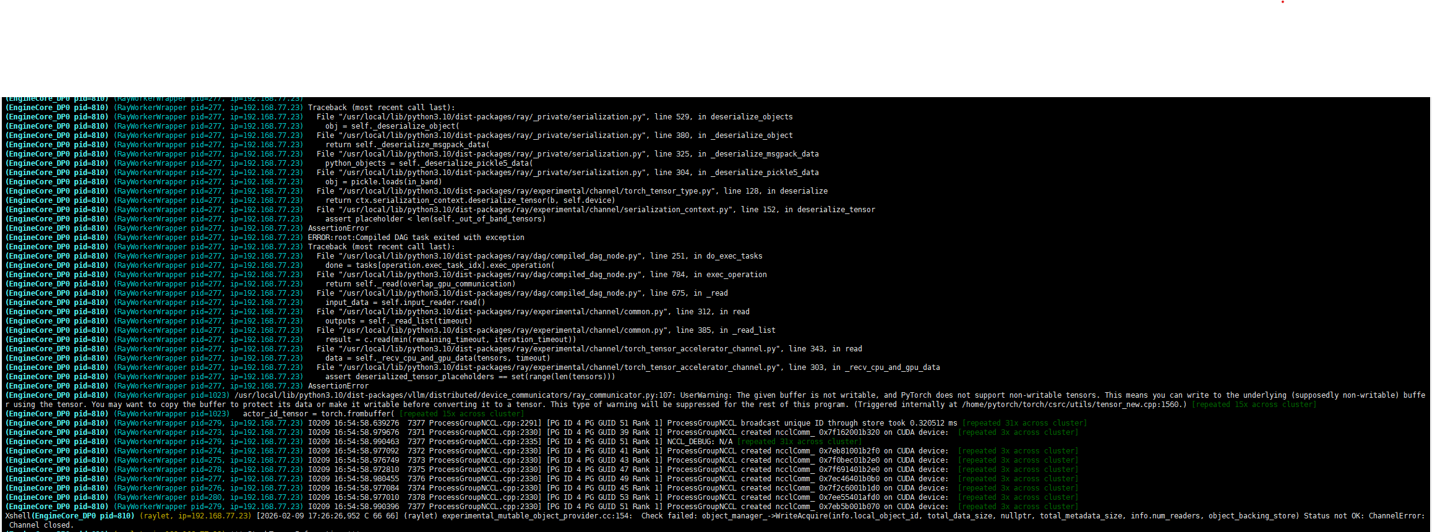This screenshot has width=1432, height=532.
Task: Click 'return ctx.serialization_context.deserialize_tensor(b, self.device)' line
Action: pyautogui.click(x=470, y=200)
